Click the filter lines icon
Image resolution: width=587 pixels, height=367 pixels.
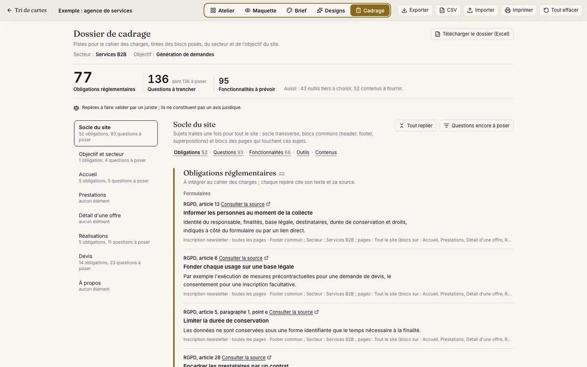click(x=446, y=126)
